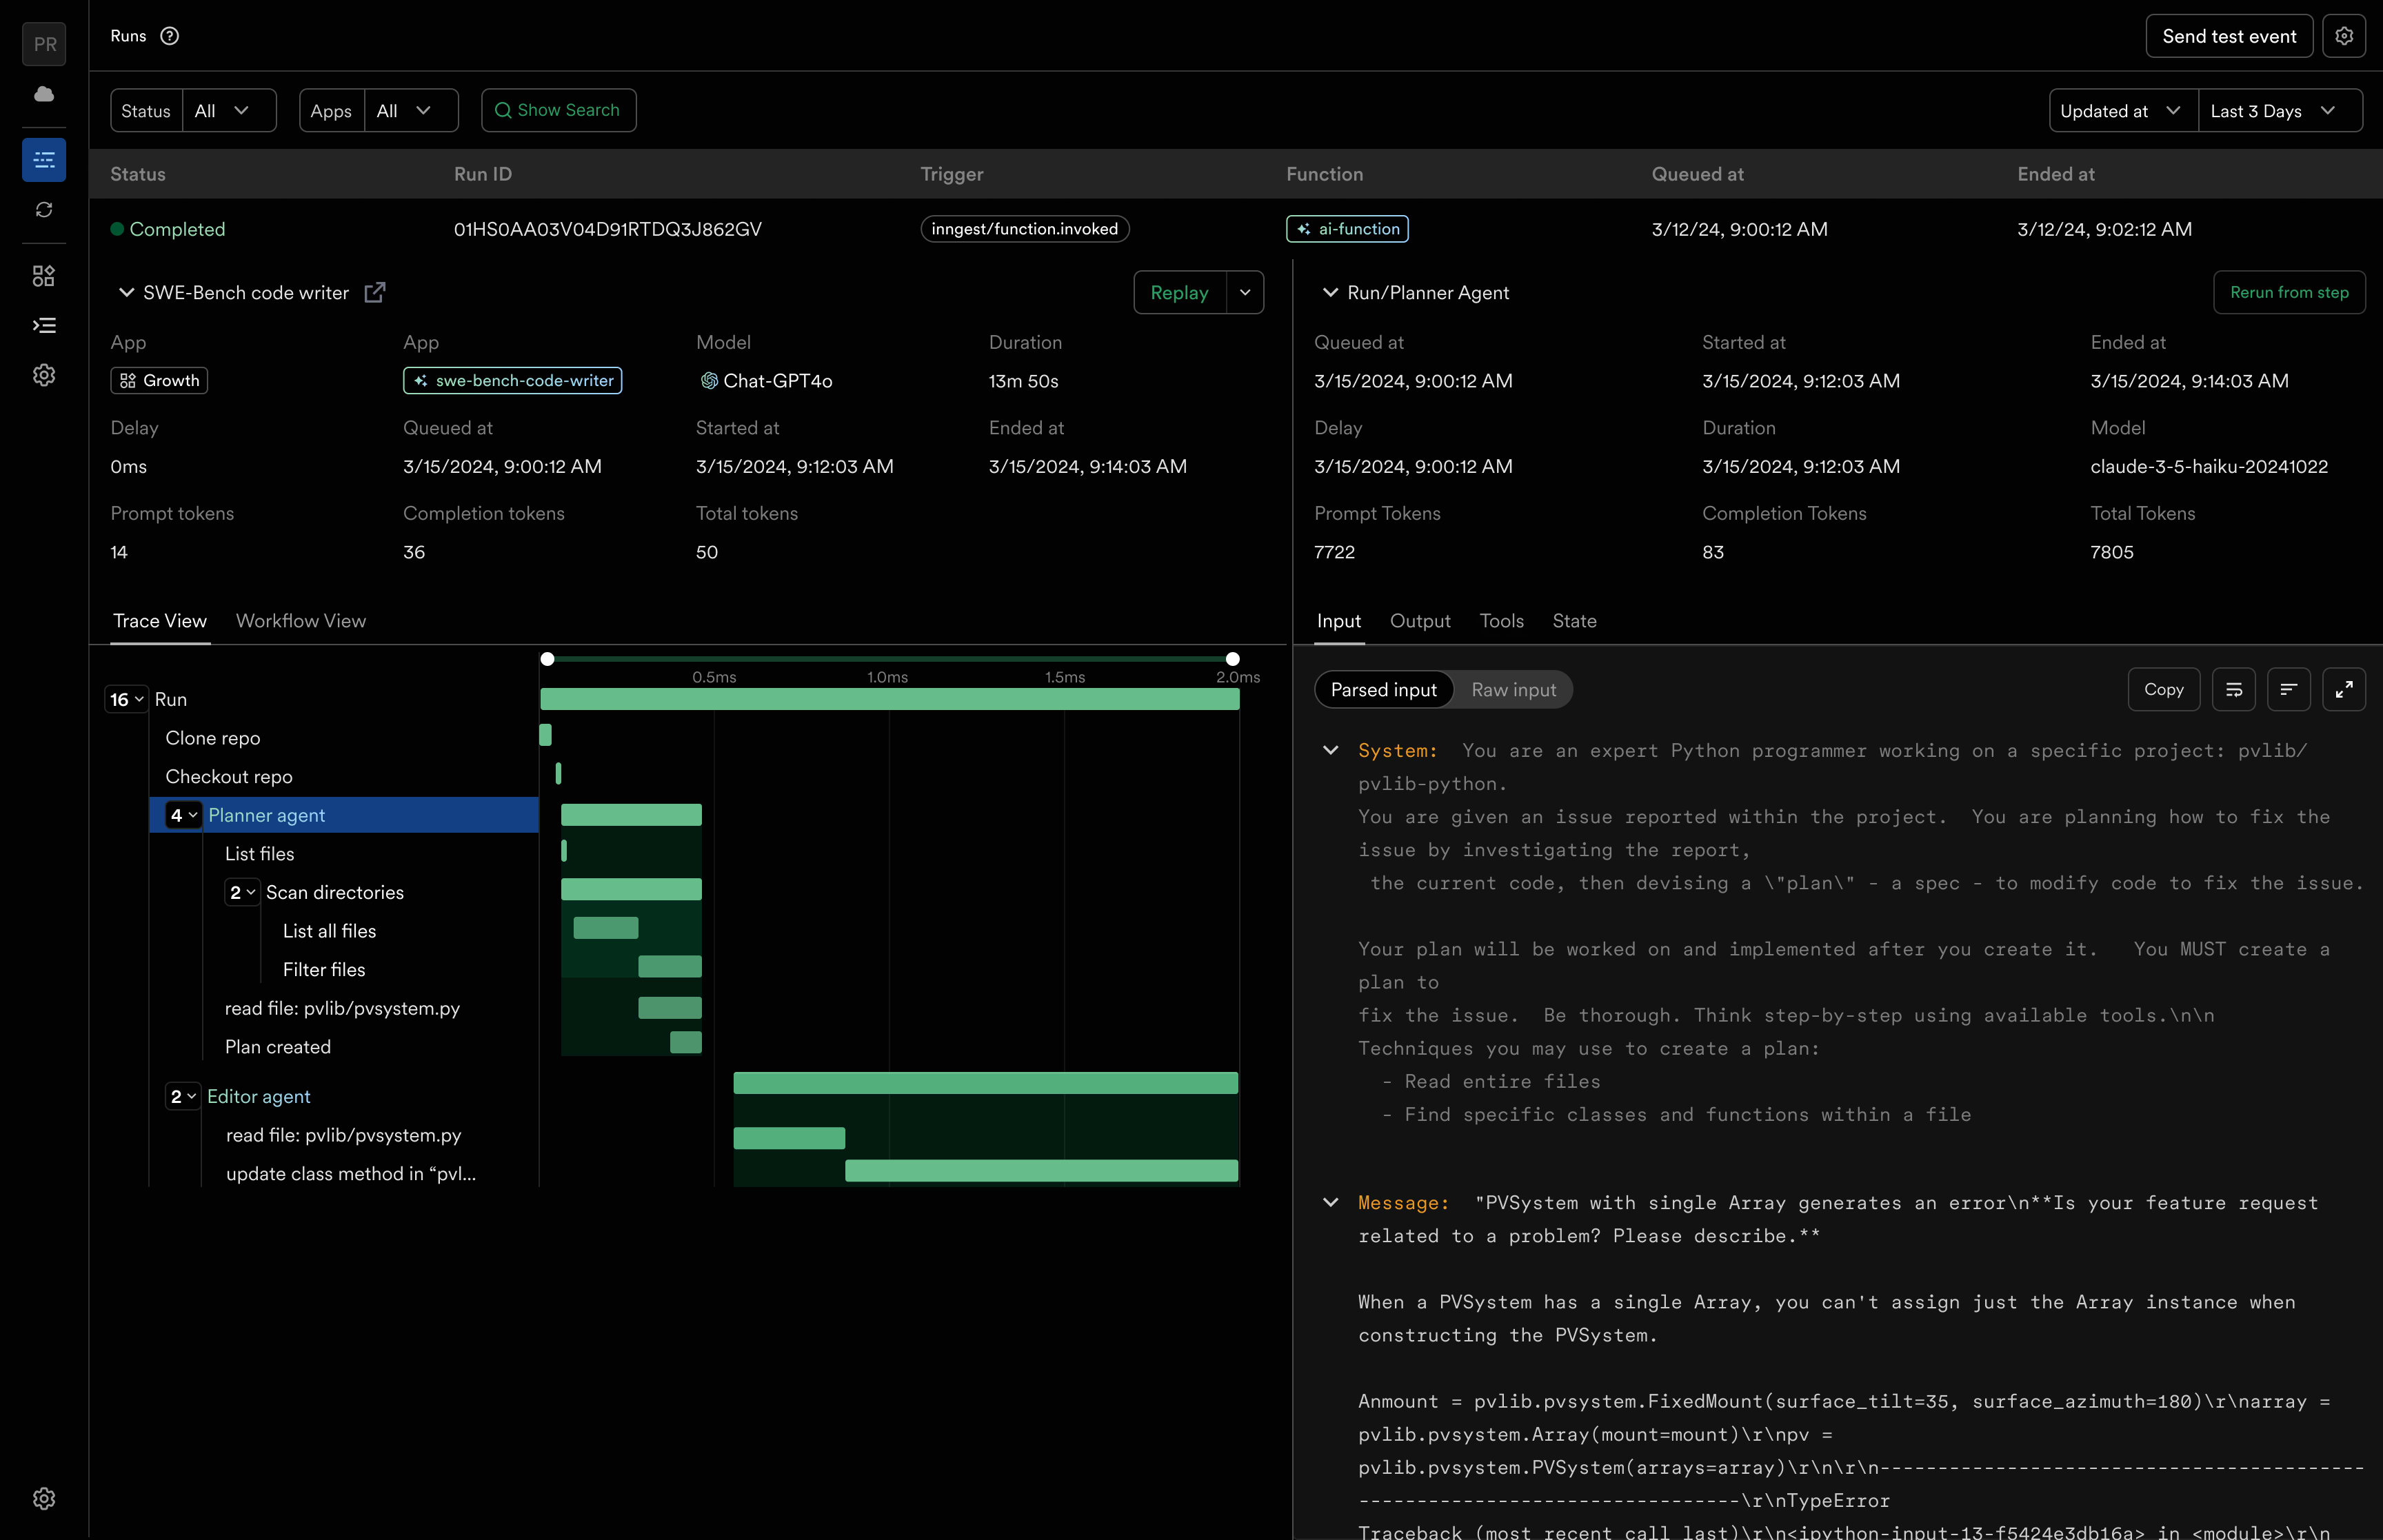The image size is (2383, 1540).
Task: Click the cloud status icon in the sidebar
Action: tap(44, 94)
